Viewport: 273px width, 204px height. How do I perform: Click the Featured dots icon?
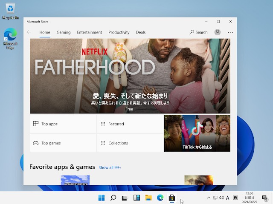pyautogui.click(x=103, y=124)
